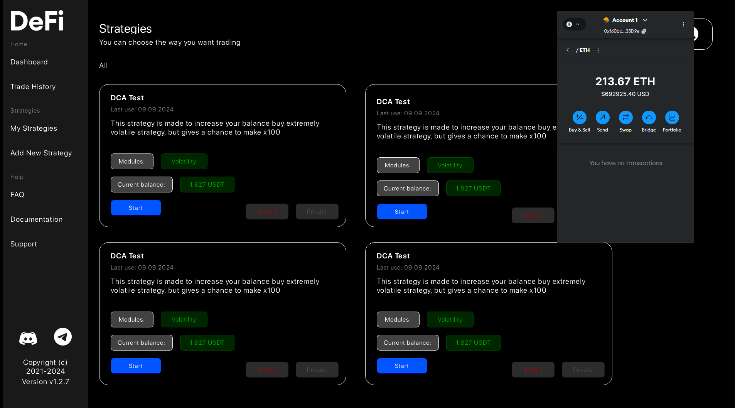
Task: Expand the Account 1 dropdown chevron
Action: click(x=645, y=20)
